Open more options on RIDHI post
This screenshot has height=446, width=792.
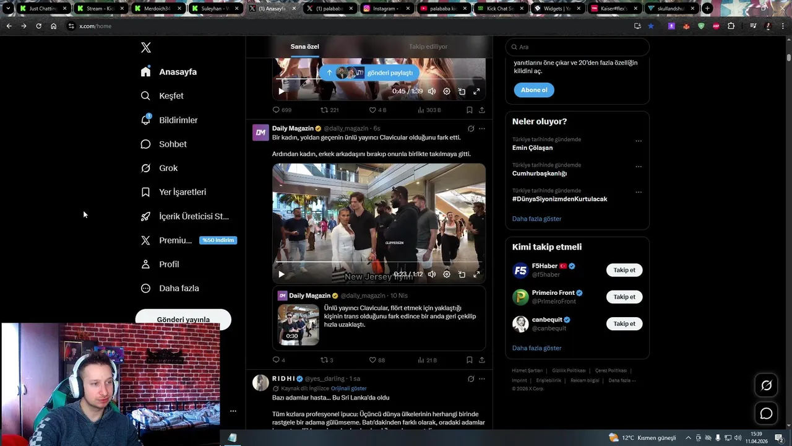coord(482,378)
